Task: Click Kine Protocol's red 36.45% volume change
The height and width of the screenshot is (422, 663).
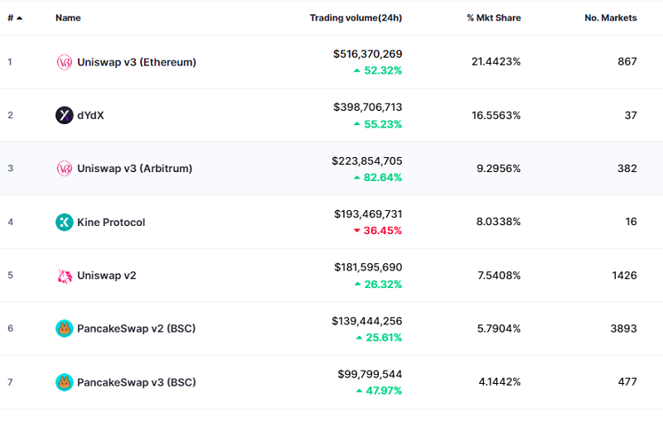Action: [x=381, y=231]
